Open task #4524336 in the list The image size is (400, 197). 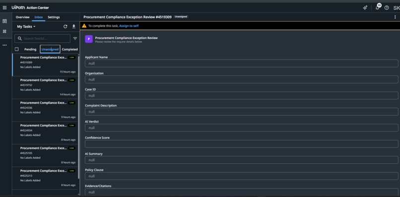(x=45, y=110)
